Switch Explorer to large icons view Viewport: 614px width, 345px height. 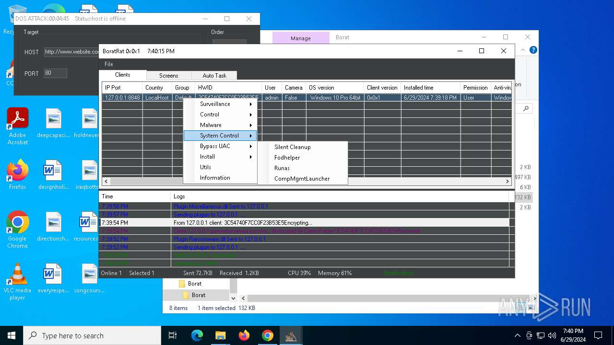pos(532,308)
